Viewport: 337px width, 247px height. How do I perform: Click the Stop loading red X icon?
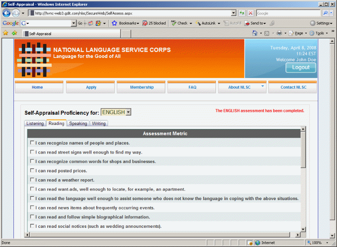coord(251,13)
